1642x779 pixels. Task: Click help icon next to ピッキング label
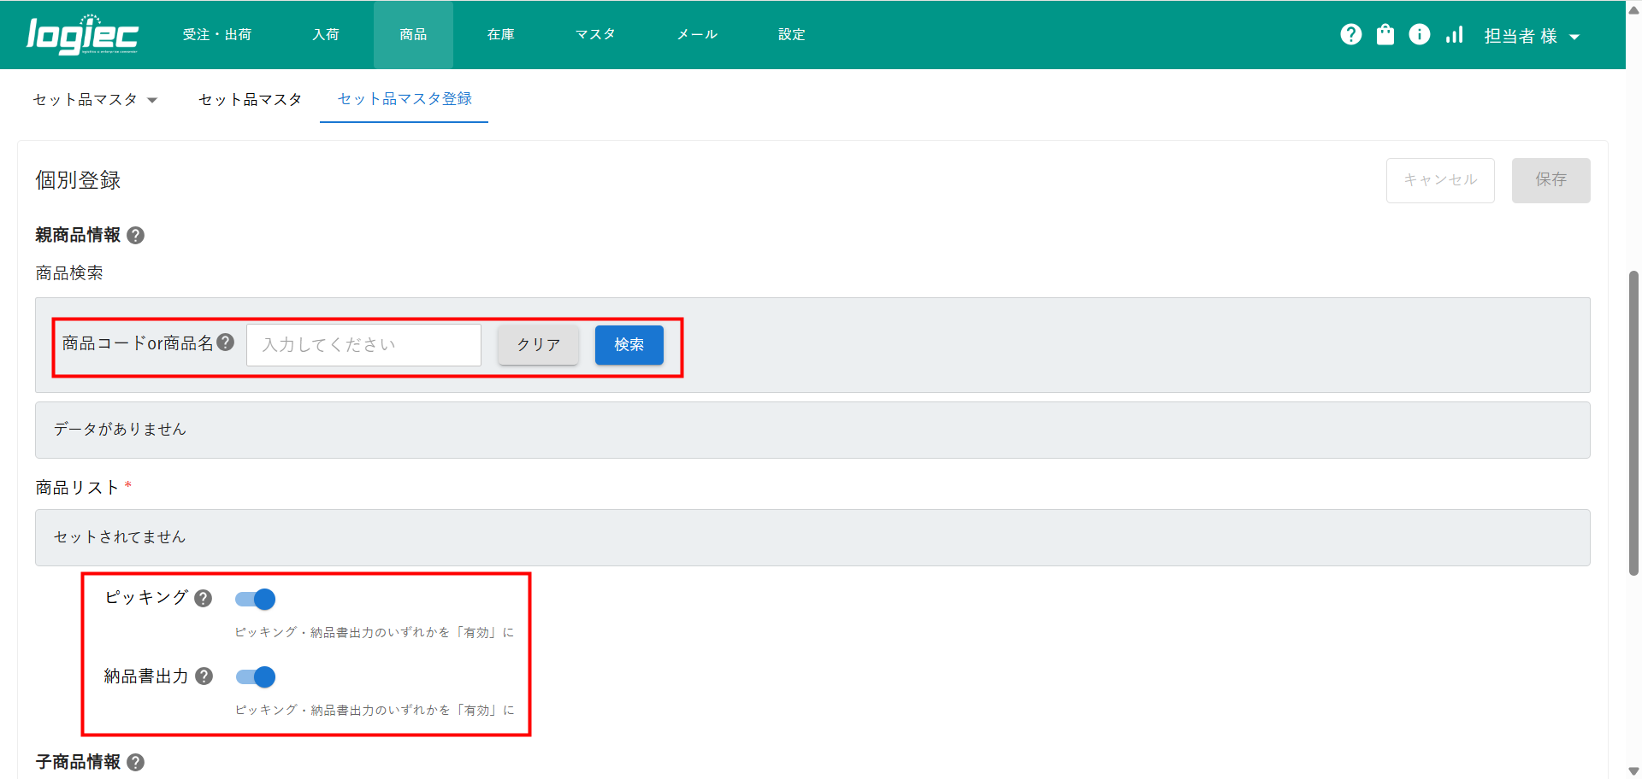coord(203,598)
